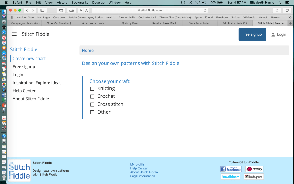
Task: Select the Cross stitch checkbox
Action: click(92, 104)
